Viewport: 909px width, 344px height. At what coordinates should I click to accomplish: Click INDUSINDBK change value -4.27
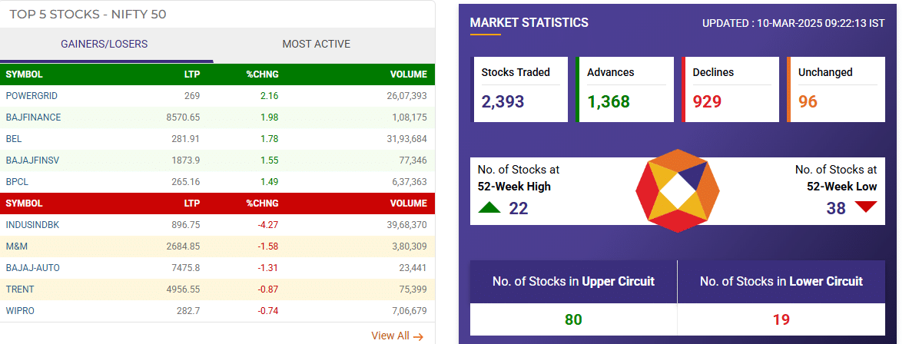tap(268, 225)
